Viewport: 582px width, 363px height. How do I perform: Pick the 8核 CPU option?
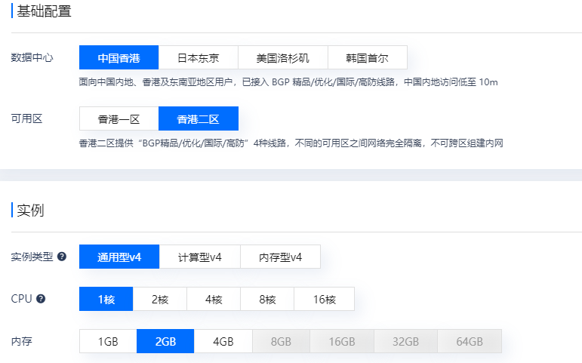[267, 299]
